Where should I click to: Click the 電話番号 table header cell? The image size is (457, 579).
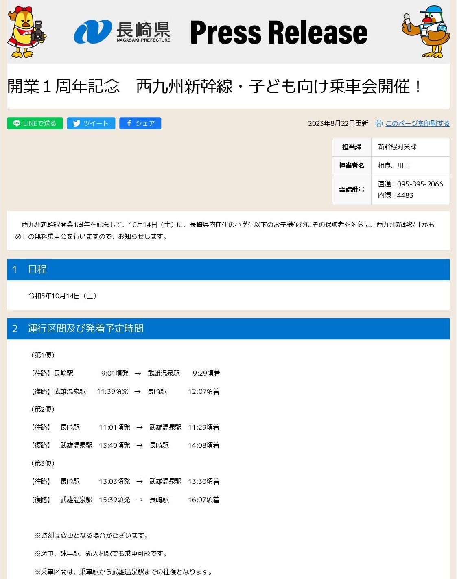352,190
